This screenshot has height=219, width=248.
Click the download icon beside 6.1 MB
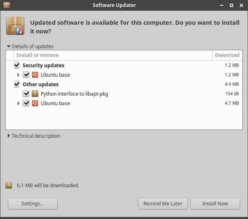[x=9, y=185]
